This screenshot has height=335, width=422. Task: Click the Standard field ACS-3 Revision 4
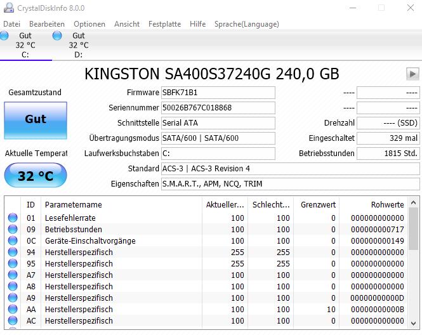291,169
